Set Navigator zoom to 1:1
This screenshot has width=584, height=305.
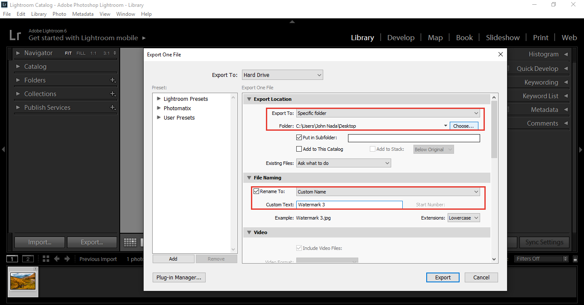point(93,53)
